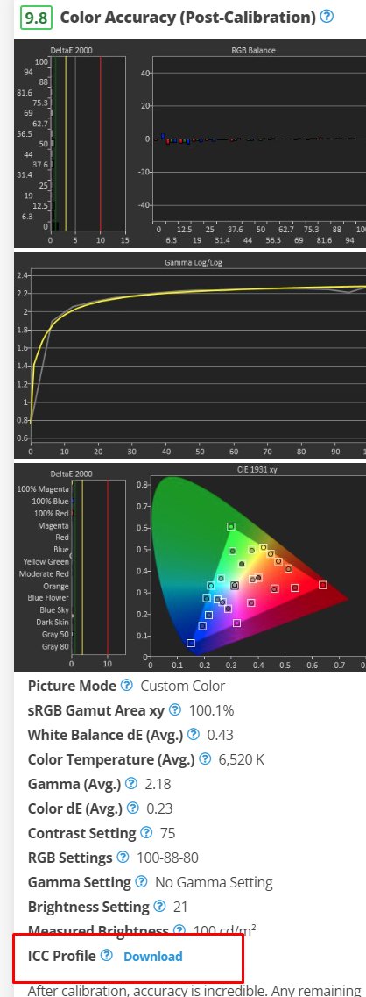
Task: Open help icon for RGB Settings
Action: 123,857
